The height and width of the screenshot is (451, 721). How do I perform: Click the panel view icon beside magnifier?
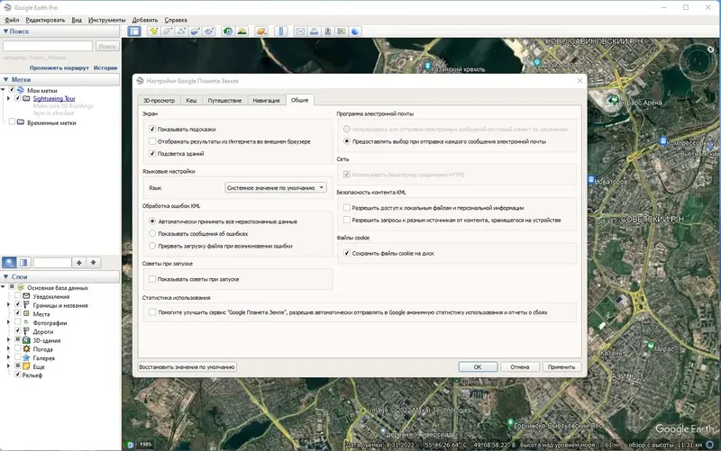pos(23,262)
